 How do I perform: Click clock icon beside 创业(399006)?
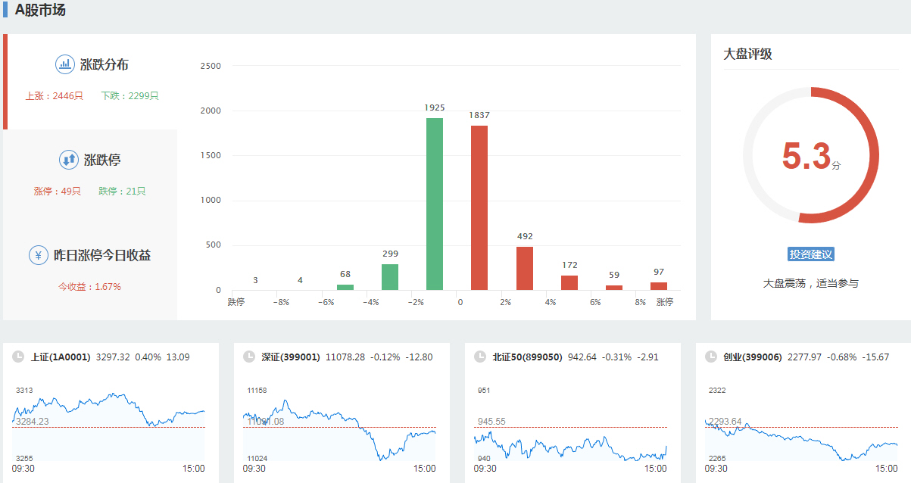click(x=711, y=357)
